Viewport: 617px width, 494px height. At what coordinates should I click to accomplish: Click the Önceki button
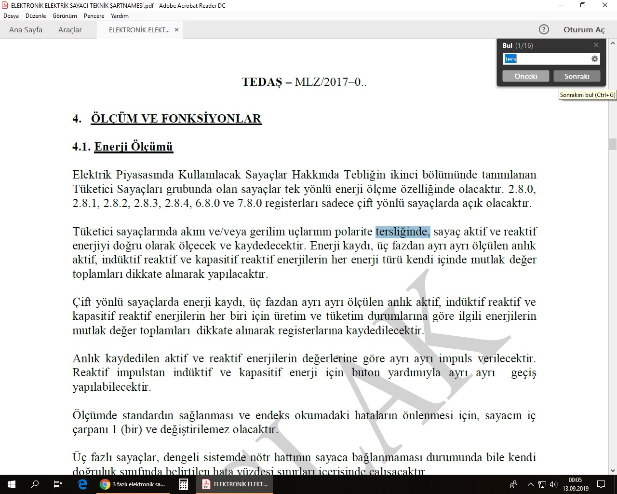click(x=526, y=76)
